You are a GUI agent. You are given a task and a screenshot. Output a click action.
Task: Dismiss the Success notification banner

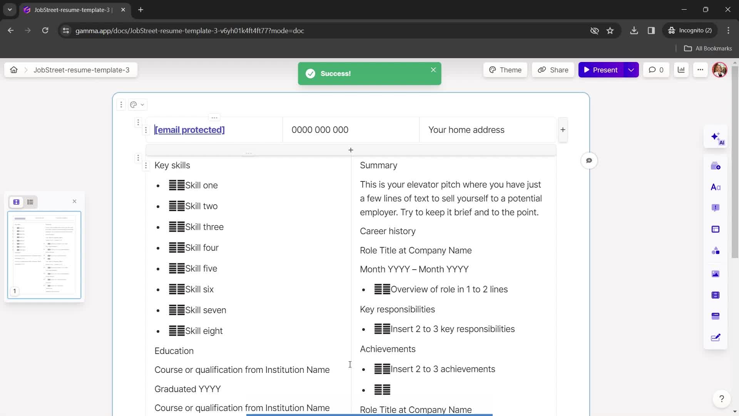[x=433, y=70]
